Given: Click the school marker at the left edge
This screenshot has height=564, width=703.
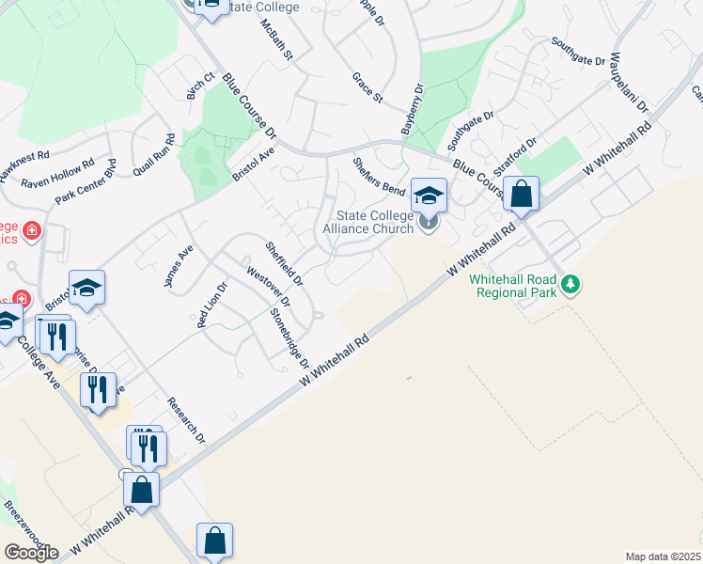Looking at the screenshot, I should [x=8, y=321].
